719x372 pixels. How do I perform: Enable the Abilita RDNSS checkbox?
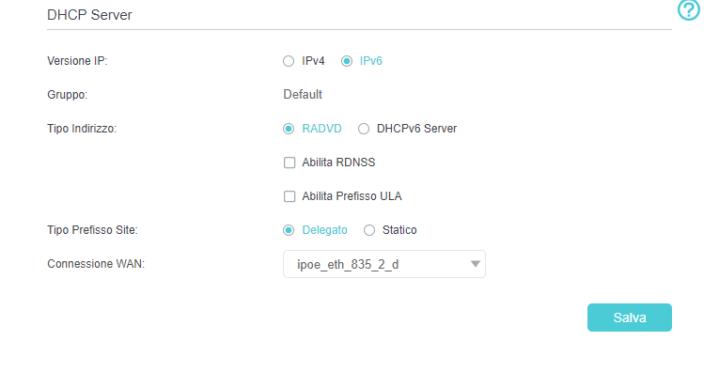289,163
